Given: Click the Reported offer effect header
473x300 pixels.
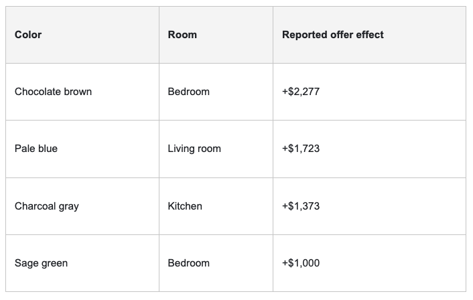Looking at the screenshot, I should [333, 35].
